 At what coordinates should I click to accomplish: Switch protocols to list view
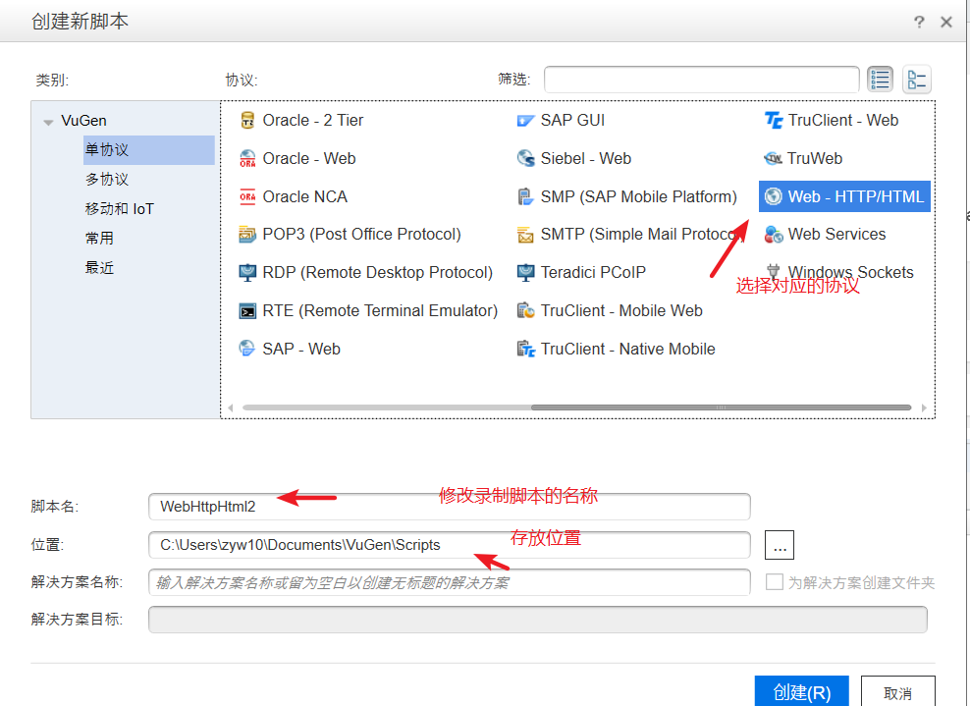[880, 80]
